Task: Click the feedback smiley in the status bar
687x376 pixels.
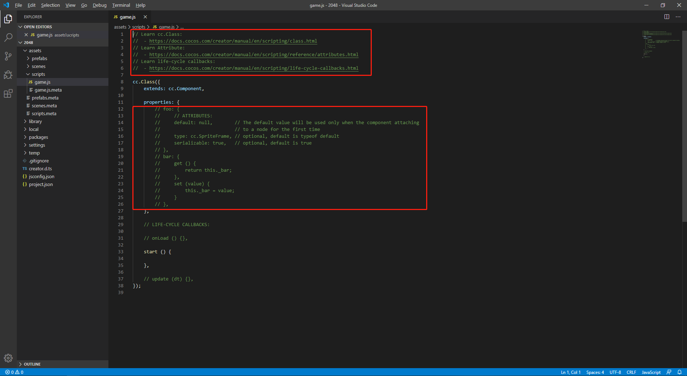Action: [x=669, y=372]
